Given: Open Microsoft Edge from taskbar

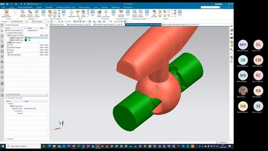Looking at the screenshot, I should click(49, 146).
